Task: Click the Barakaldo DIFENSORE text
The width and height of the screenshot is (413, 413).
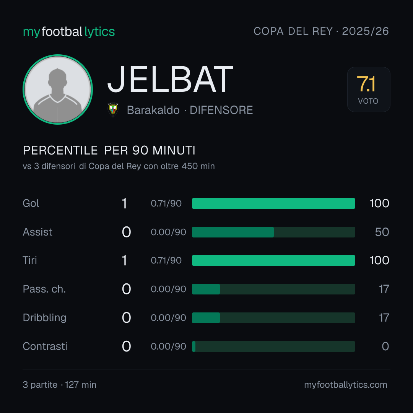Action: (x=190, y=110)
